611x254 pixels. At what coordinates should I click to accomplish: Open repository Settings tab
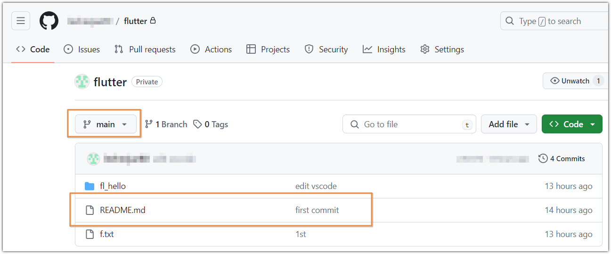tap(442, 49)
